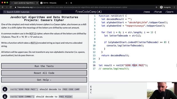Open the /news navigation link

[147, 12]
